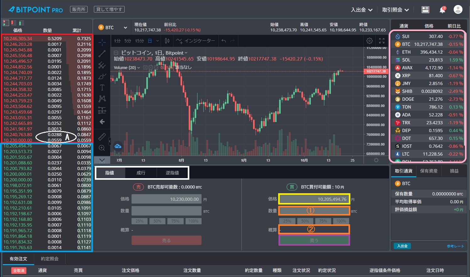Open the 損益 tab
Screen dimensions: 470x277
(x=454, y=171)
